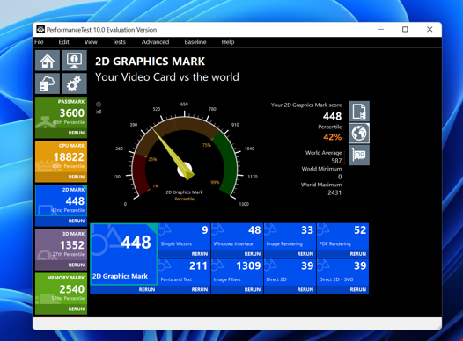Select the Direct 2D - SVG score tile
The image size is (463, 341).
(342, 272)
